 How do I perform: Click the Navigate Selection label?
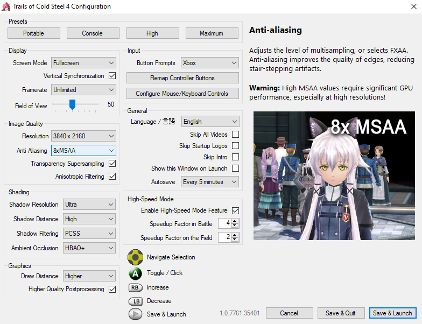171,257
